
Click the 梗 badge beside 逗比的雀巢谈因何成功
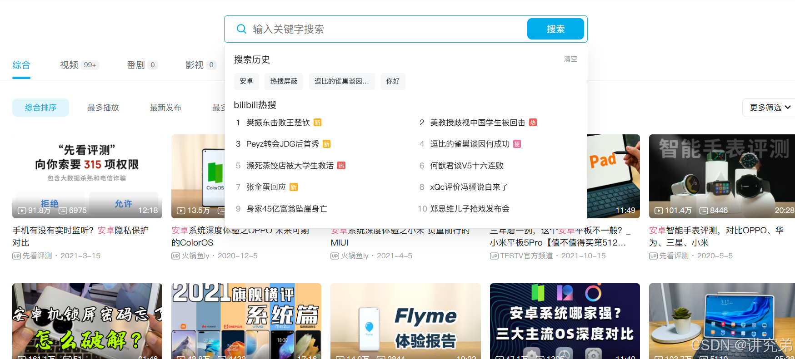[517, 144]
